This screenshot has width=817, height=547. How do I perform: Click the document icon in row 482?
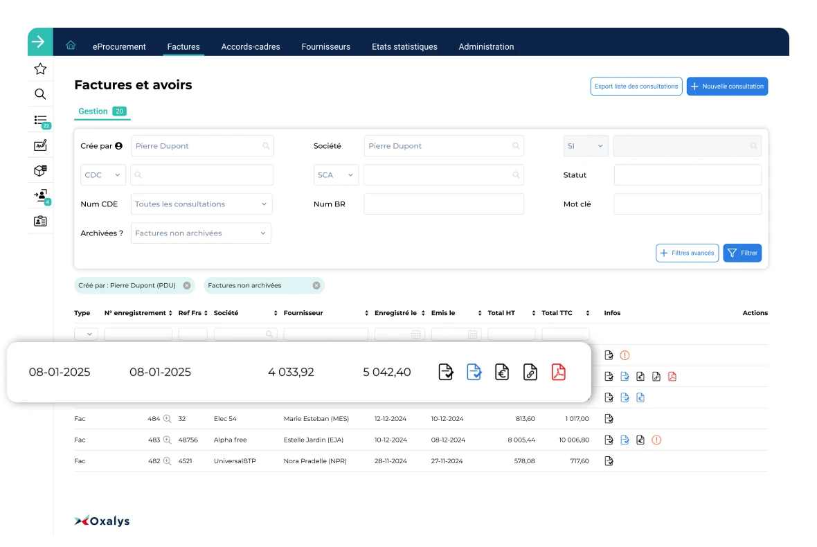(x=609, y=461)
